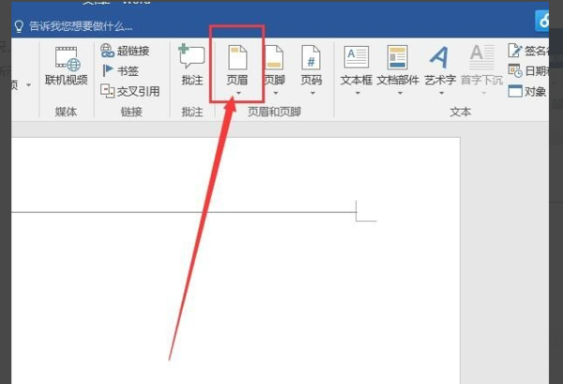Insert a signature line (签名行)
This screenshot has width=563, height=384.
coord(527,51)
